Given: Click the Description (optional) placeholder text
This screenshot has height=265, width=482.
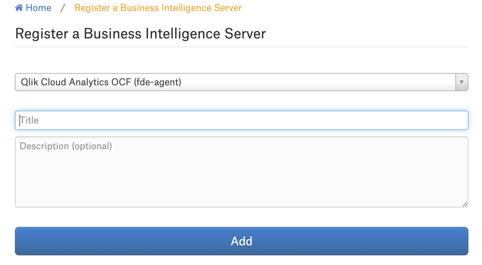Looking at the screenshot, I should 66,146.
